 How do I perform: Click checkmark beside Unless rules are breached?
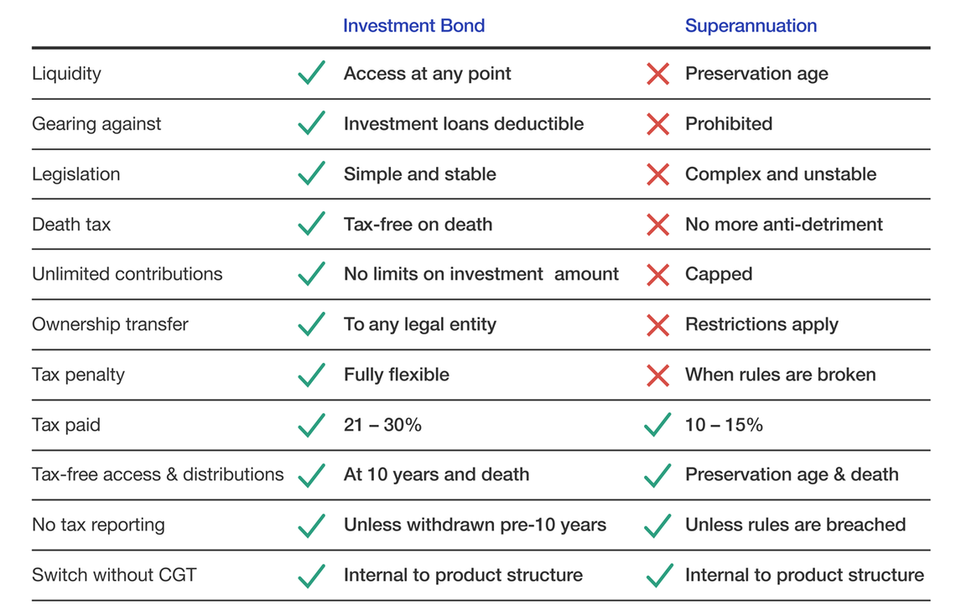click(x=657, y=525)
